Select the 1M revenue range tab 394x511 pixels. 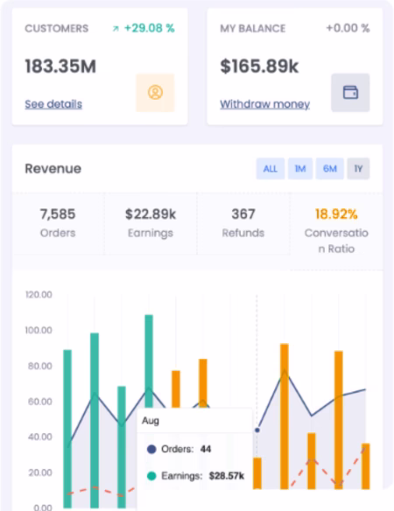[300, 169]
